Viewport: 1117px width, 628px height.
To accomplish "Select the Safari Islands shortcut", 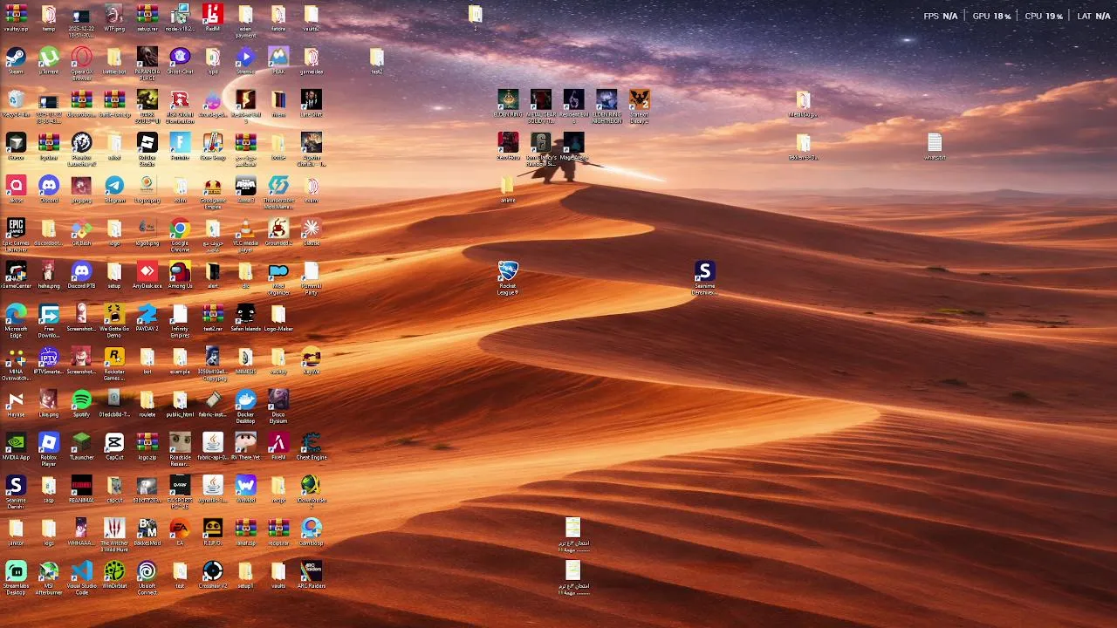I will click(245, 317).
